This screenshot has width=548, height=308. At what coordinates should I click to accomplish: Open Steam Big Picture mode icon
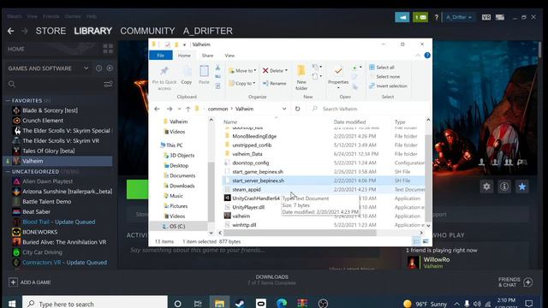tap(500, 17)
